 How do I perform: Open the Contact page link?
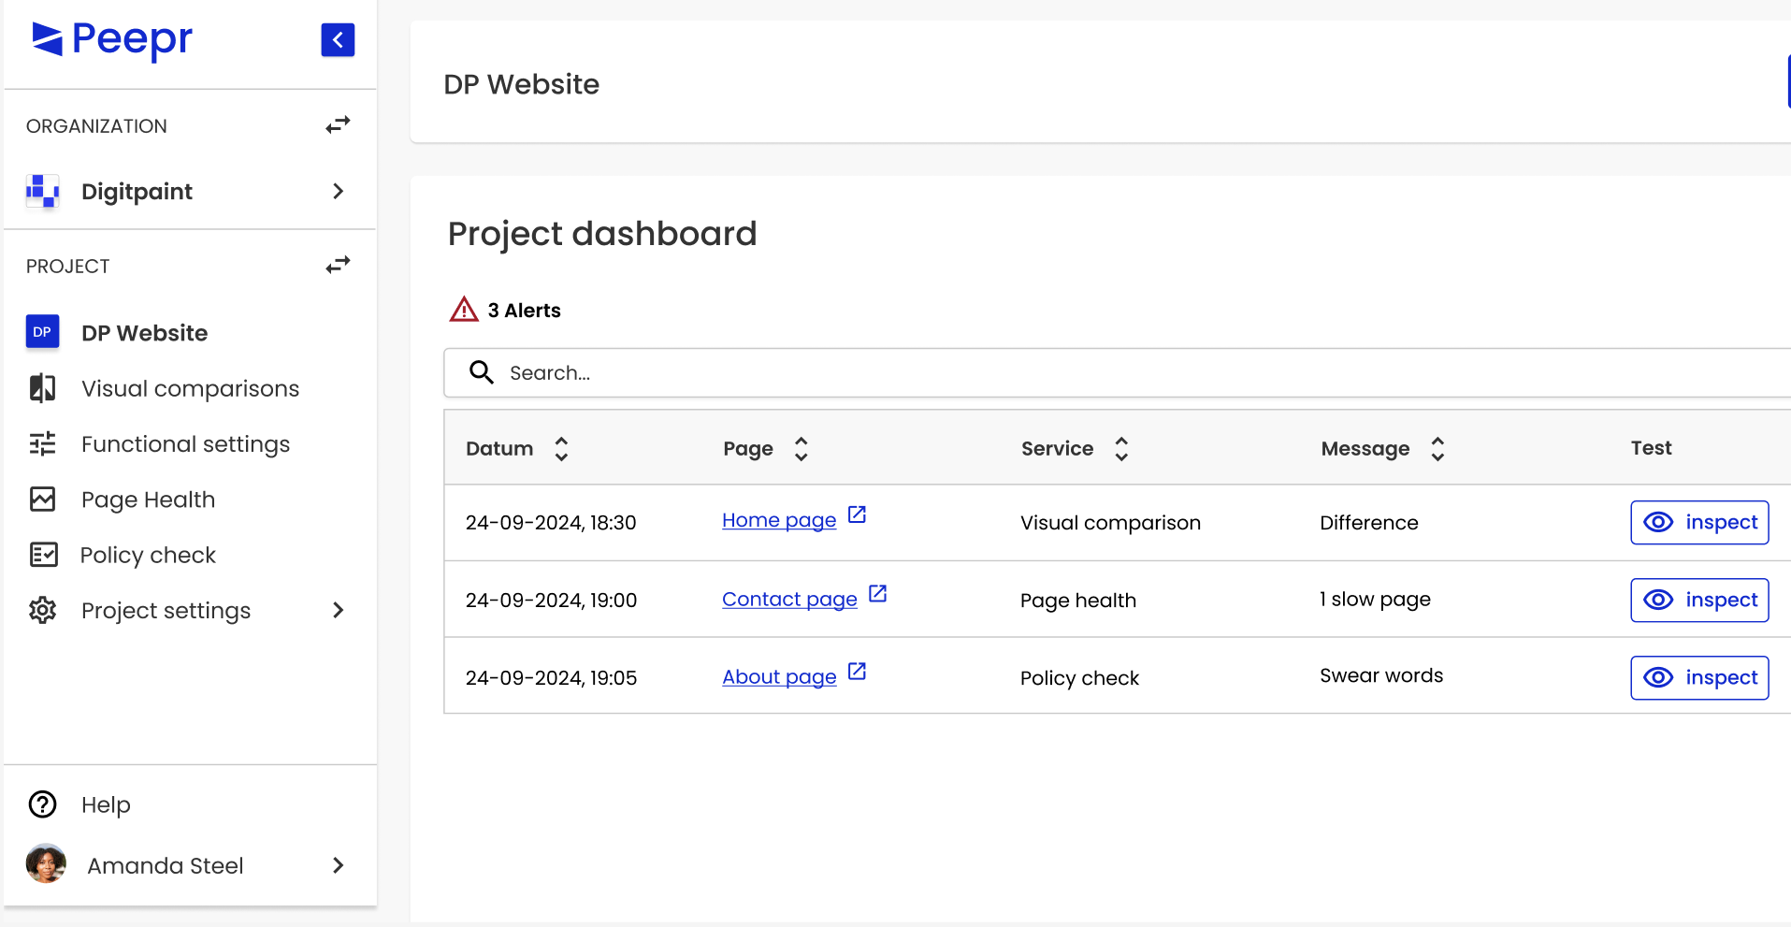pos(789,600)
